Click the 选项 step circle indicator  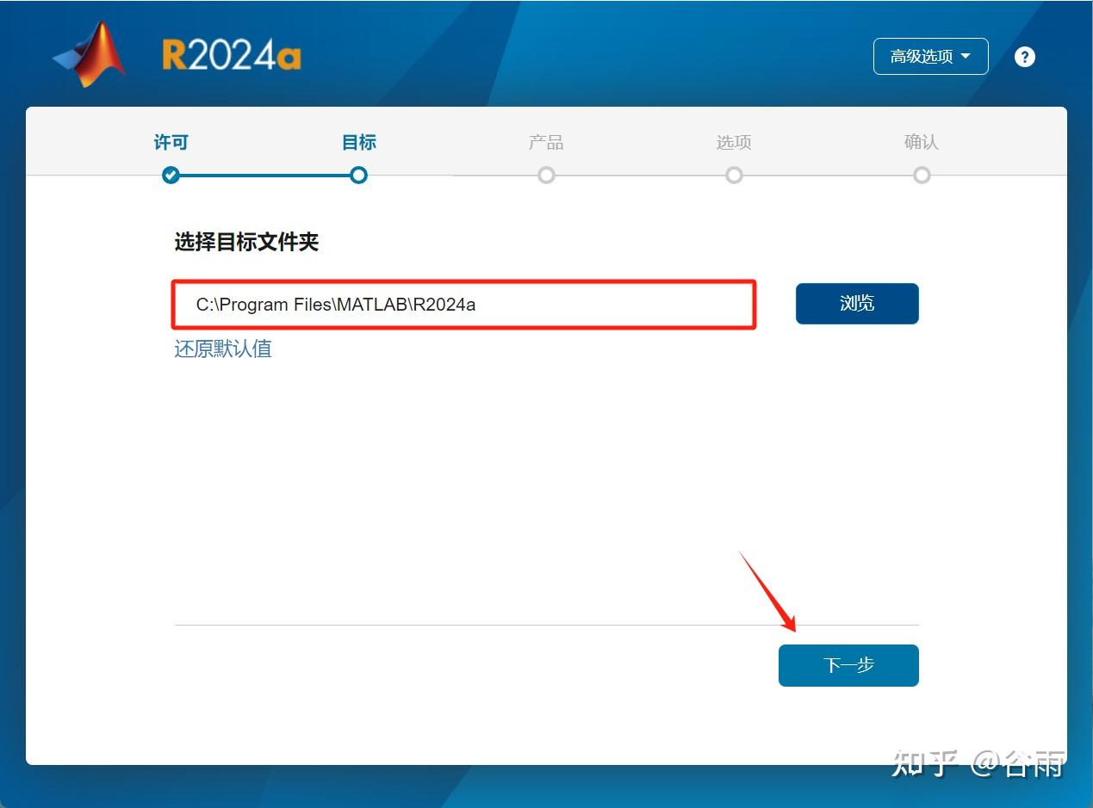[x=734, y=175]
